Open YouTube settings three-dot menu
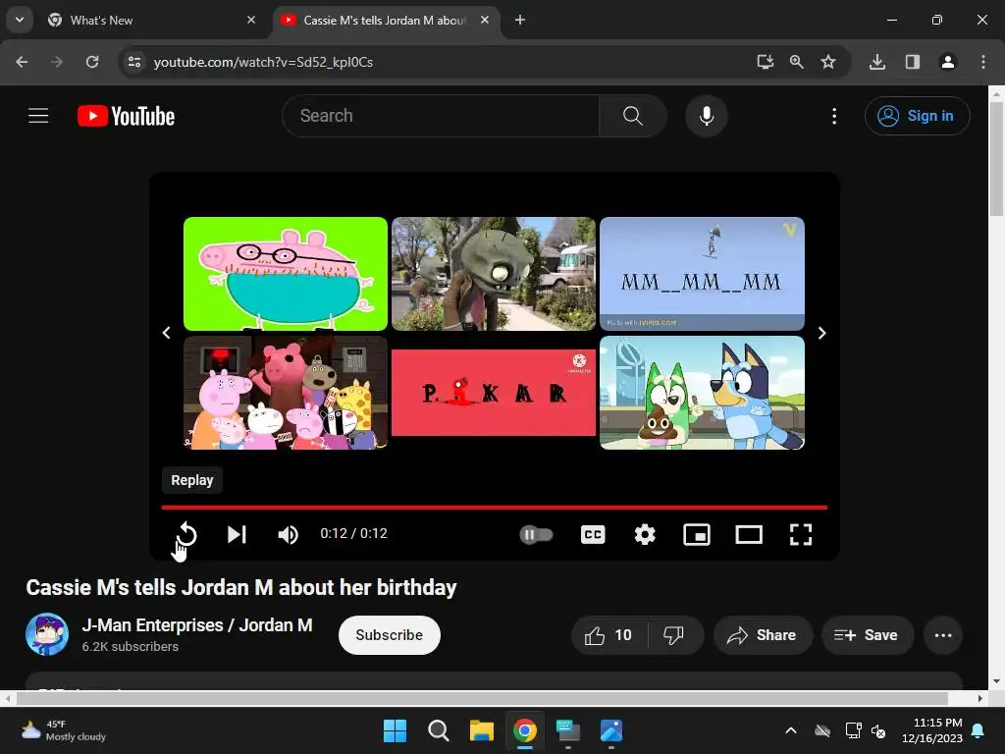This screenshot has width=1005, height=754. point(834,116)
